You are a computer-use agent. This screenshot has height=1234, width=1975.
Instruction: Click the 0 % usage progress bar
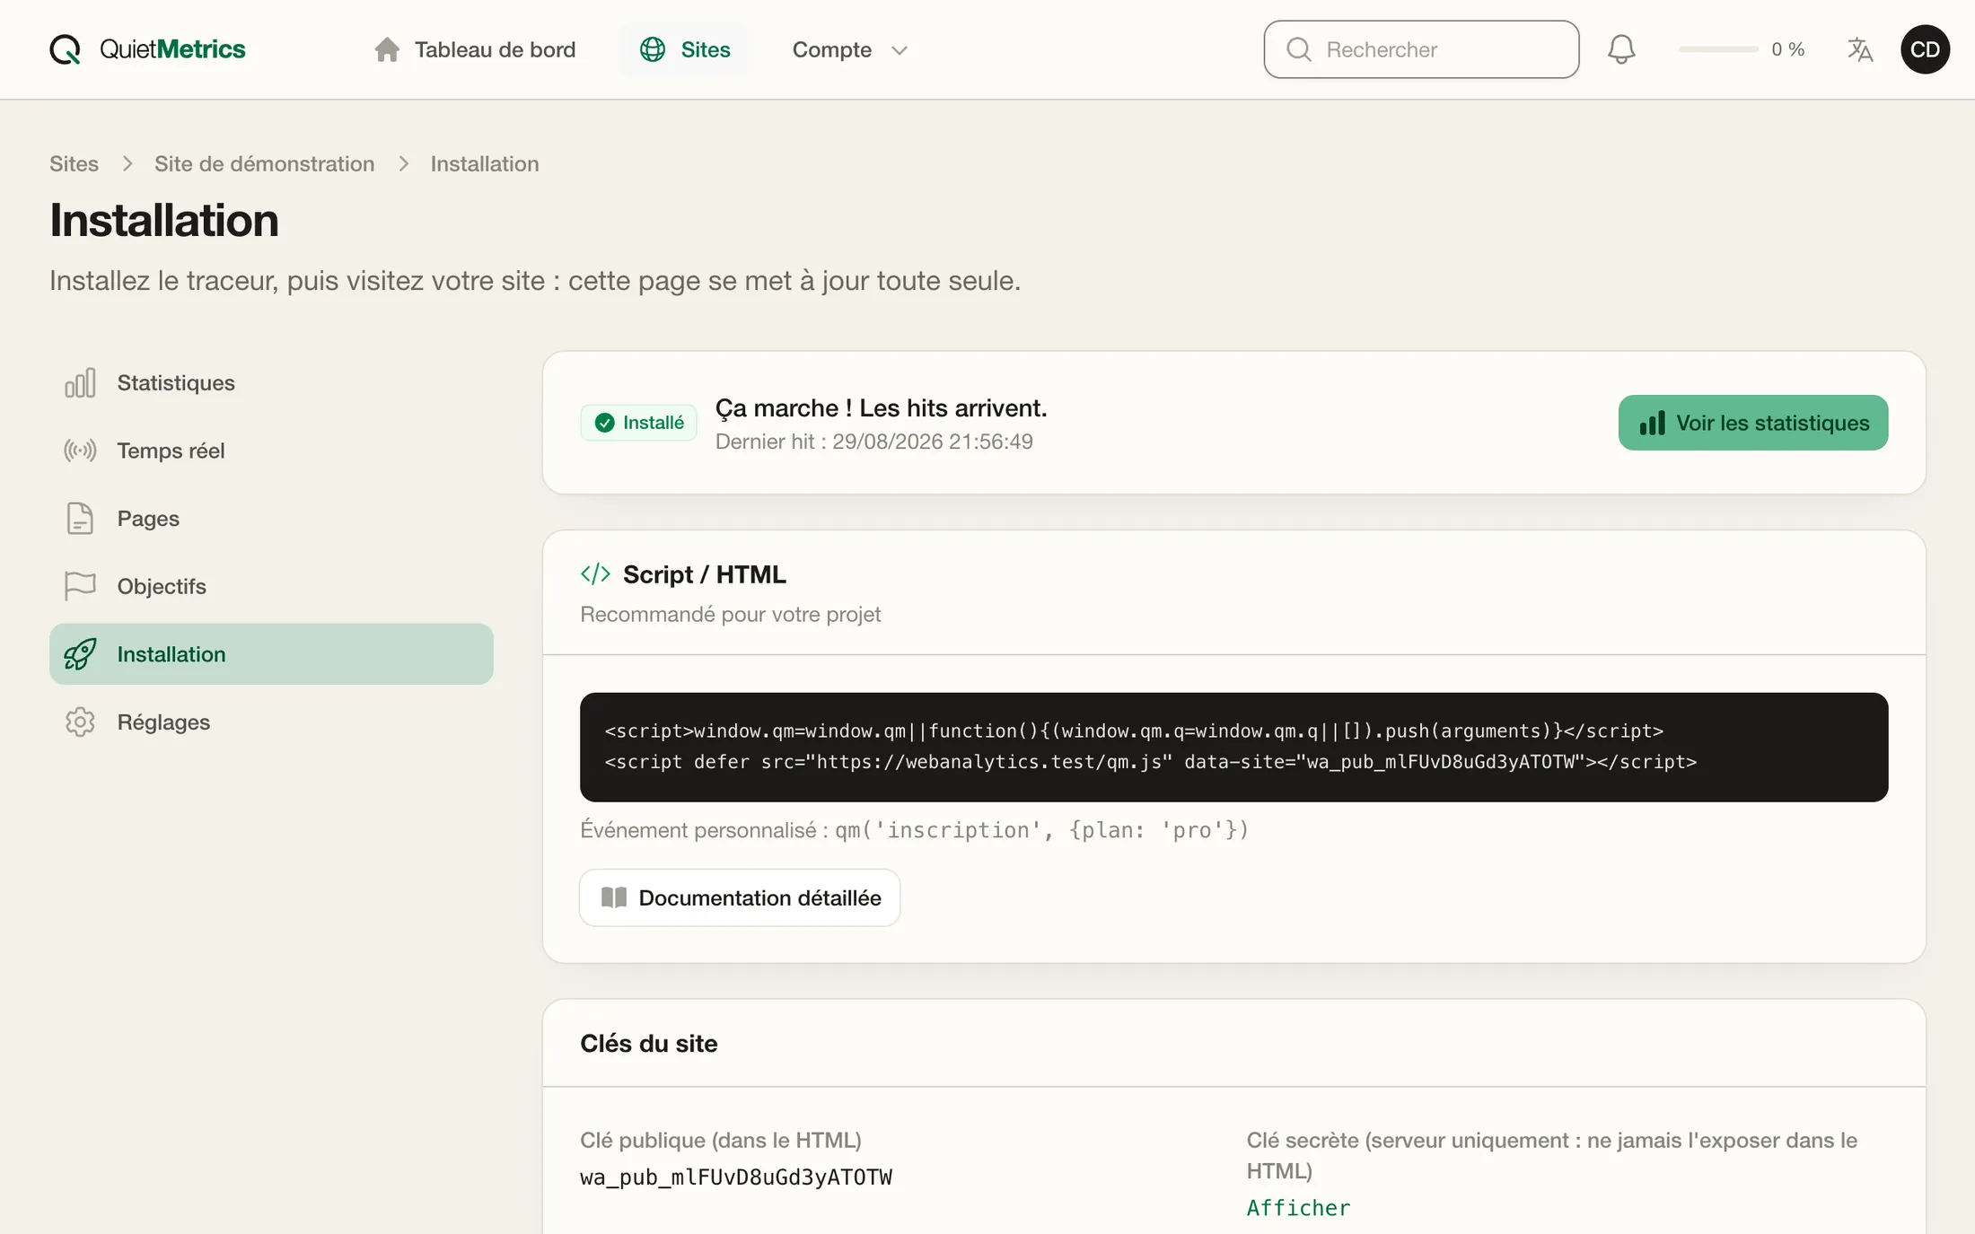point(1718,49)
